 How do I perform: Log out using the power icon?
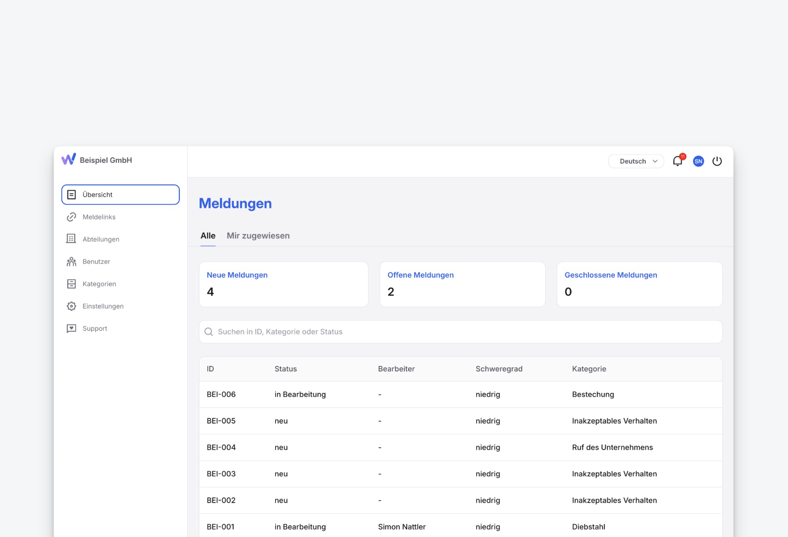pyautogui.click(x=717, y=161)
